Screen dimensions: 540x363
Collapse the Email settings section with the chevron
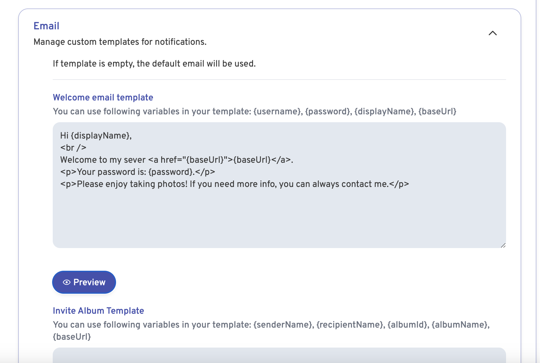coord(493,33)
